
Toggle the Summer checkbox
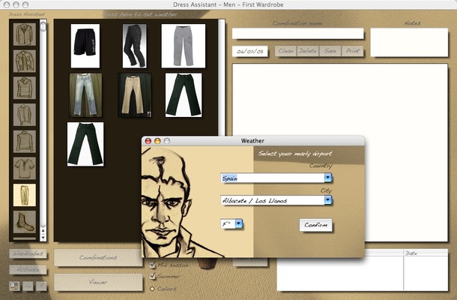pyautogui.click(x=152, y=276)
